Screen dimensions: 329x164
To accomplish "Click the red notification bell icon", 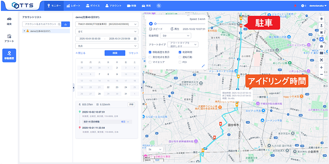I will pyautogui.click(x=295, y=6).
